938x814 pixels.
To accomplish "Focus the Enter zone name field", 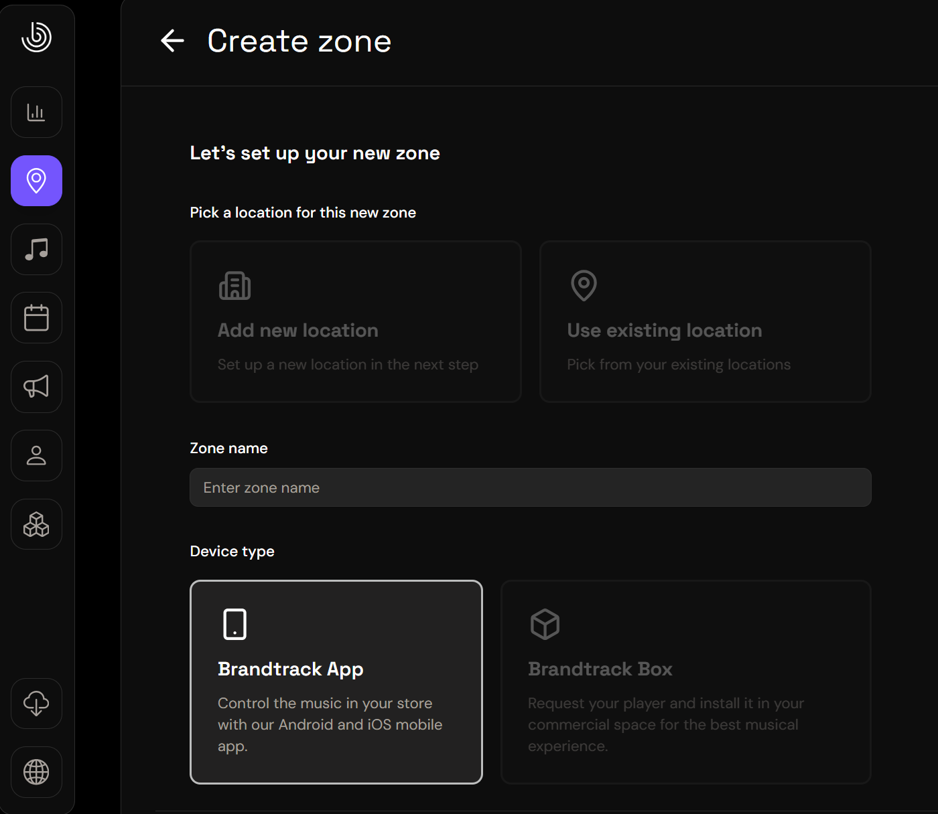I will tap(531, 487).
